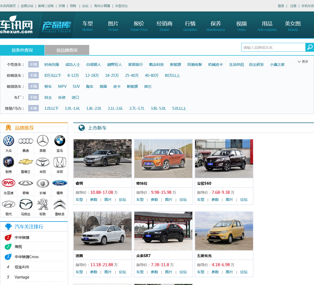Image resolution: width=314 pixels, height=285 pixels.
Task: Open the 维特拉 orange SUV thumbnail
Action: 163,159
